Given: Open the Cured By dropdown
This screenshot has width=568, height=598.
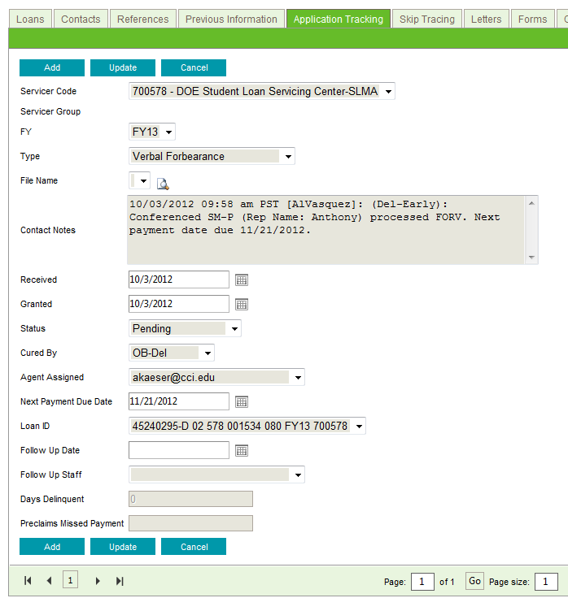Looking at the screenshot, I should [208, 353].
